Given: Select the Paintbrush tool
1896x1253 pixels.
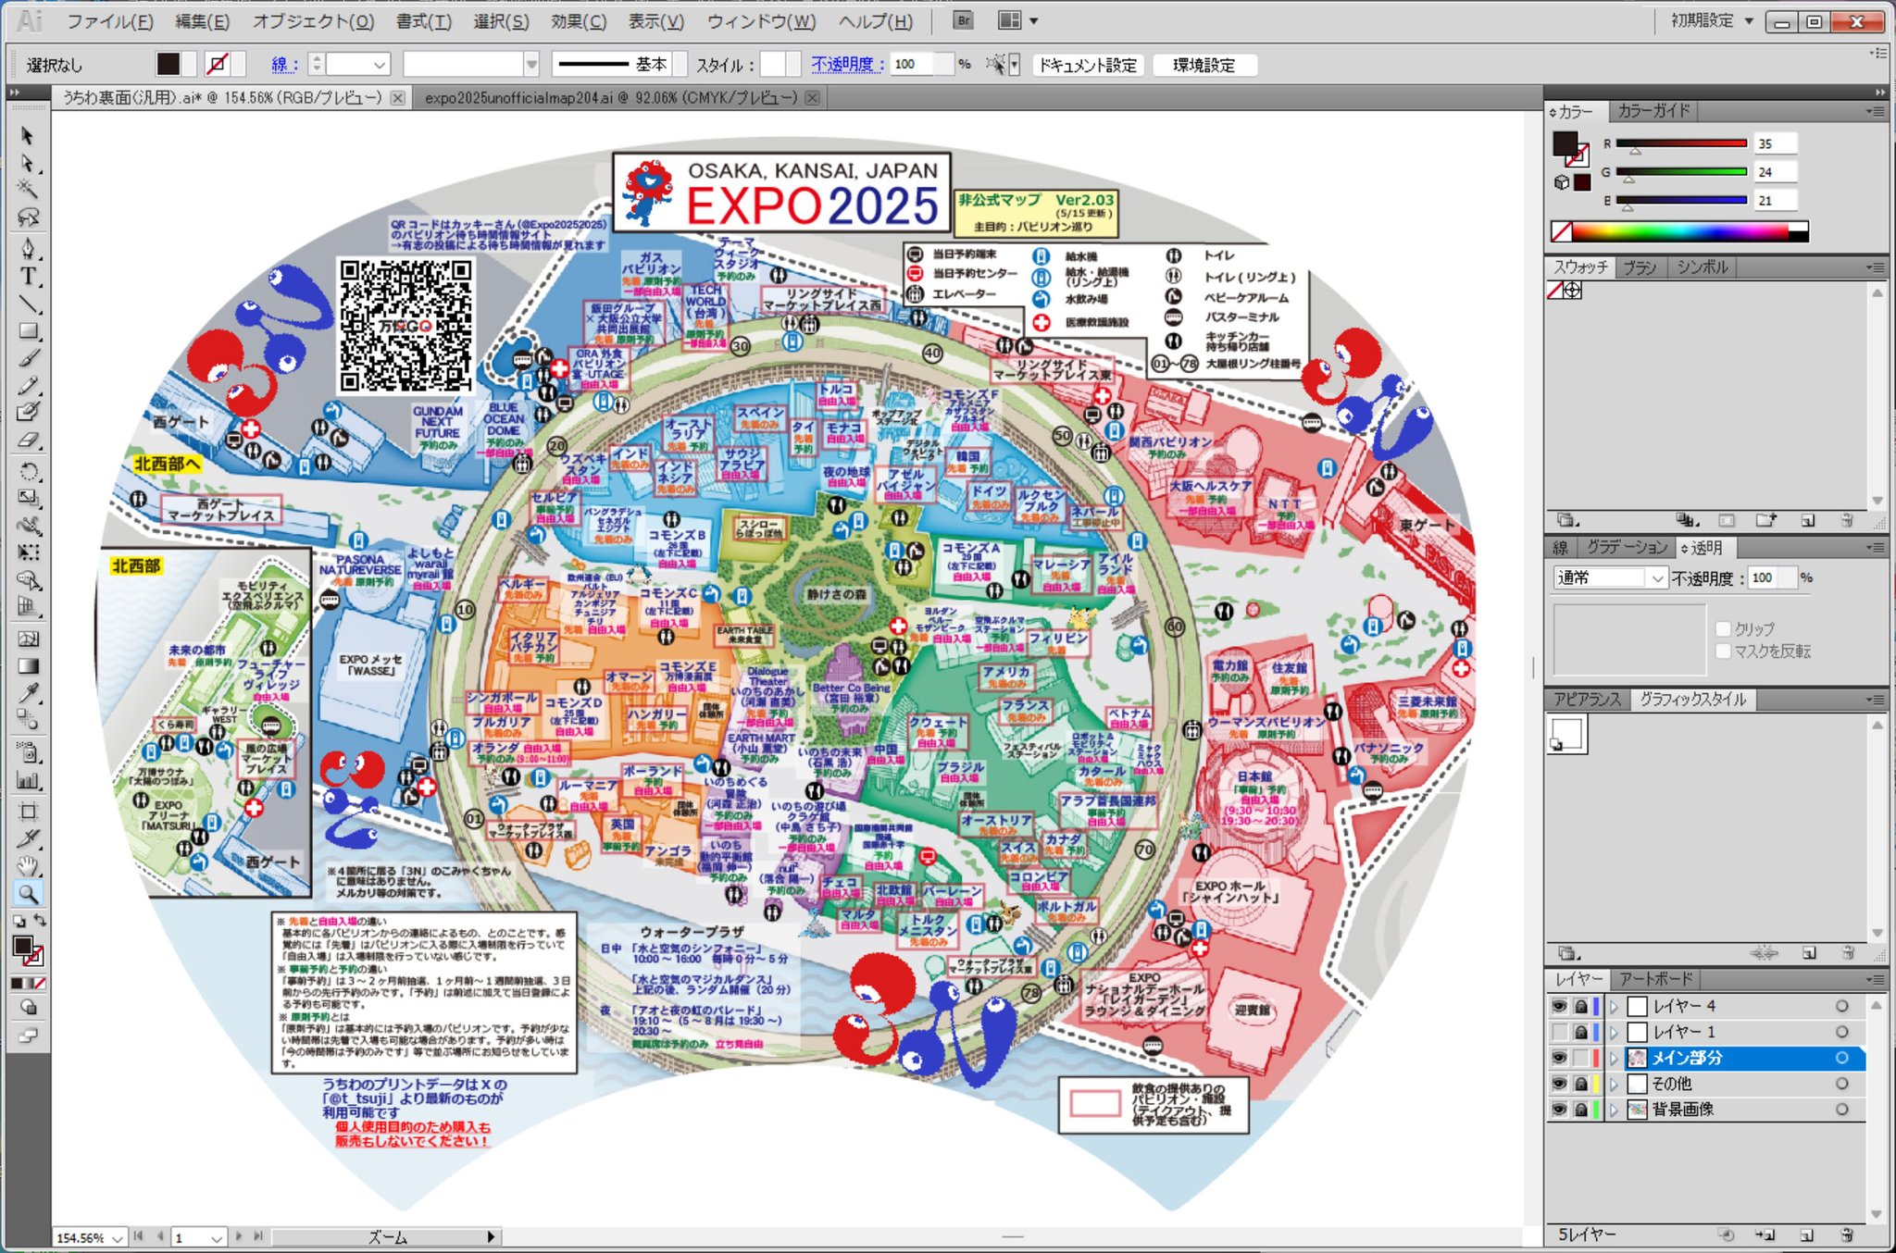Looking at the screenshot, I should pos(28,358).
